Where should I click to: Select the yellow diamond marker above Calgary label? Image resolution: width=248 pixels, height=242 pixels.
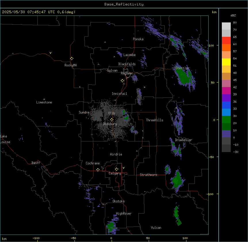click(117, 169)
